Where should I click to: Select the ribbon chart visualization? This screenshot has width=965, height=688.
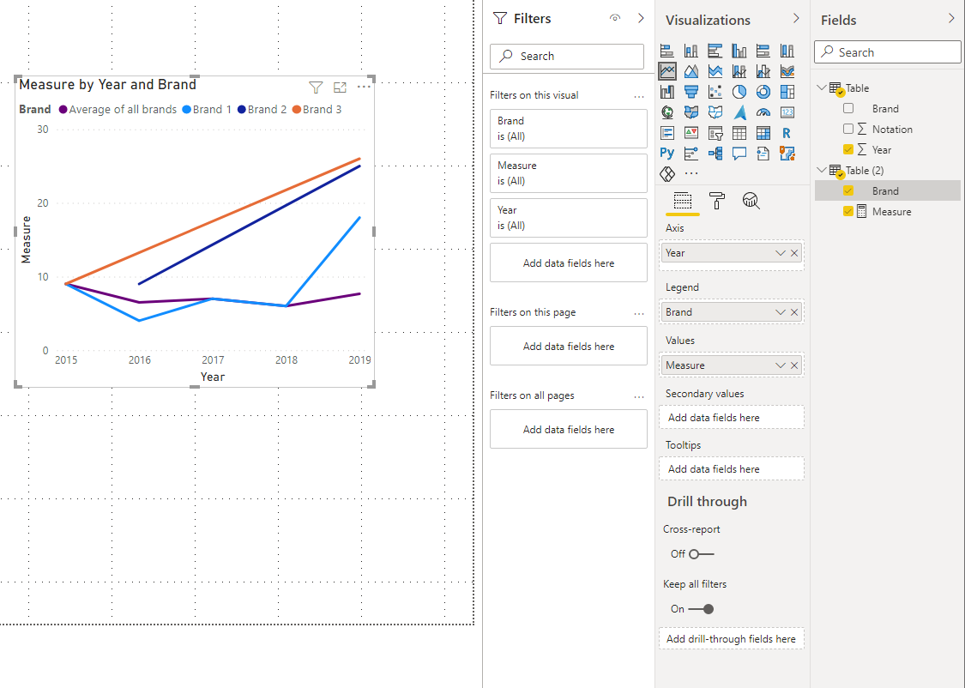tap(787, 71)
